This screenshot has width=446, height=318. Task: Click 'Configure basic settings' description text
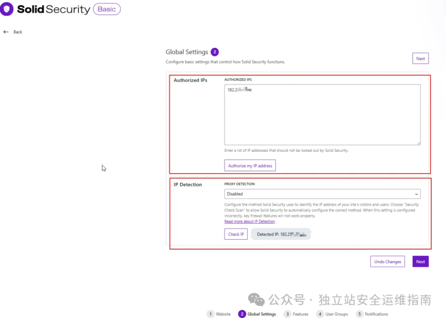click(x=225, y=62)
